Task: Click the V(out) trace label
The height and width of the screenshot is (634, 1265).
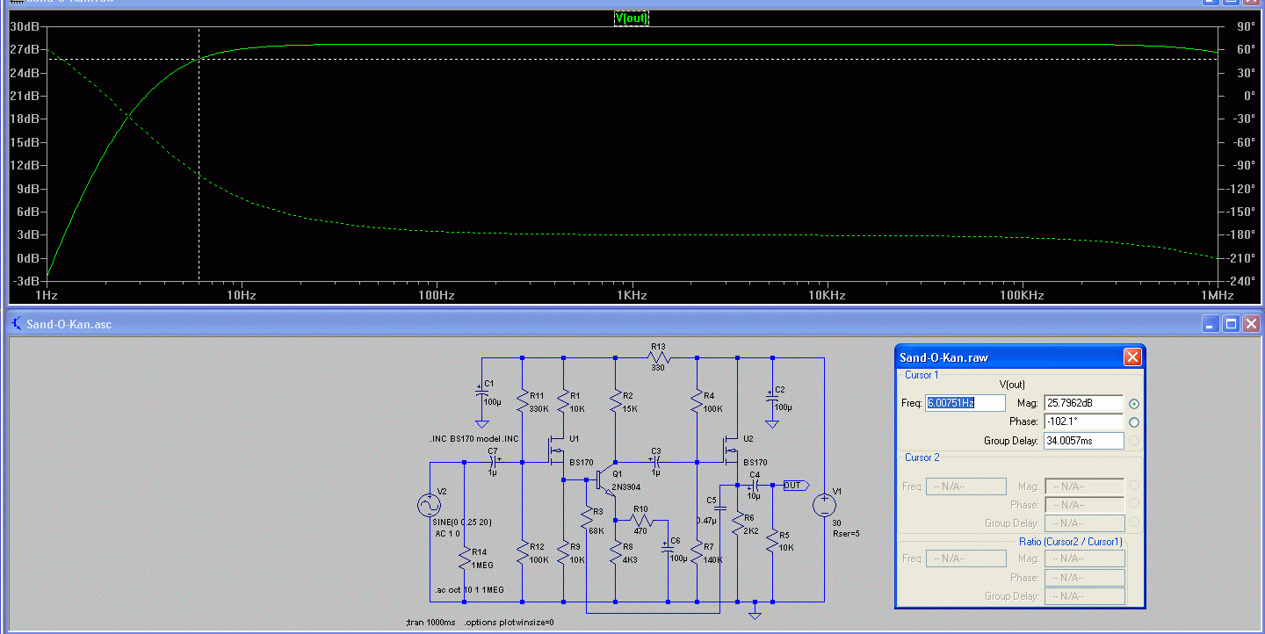Action: [x=632, y=18]
